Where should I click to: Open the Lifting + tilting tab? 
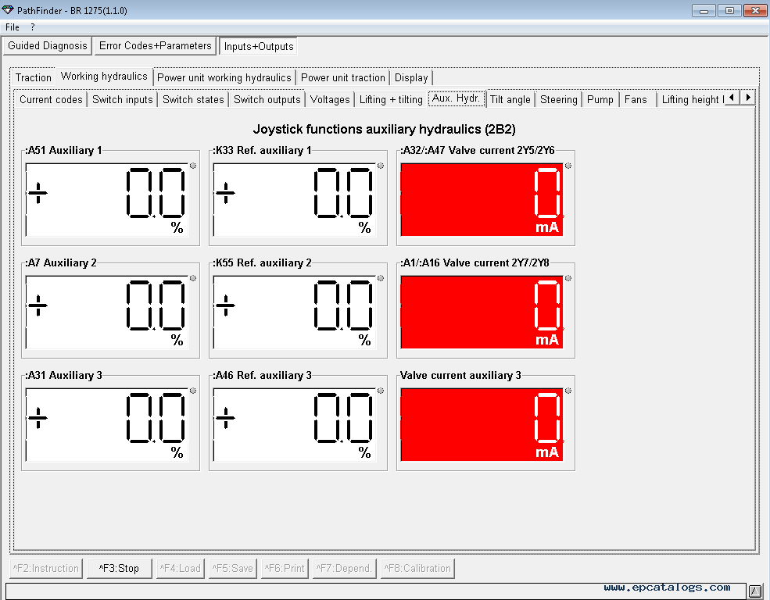coord(391,99)
